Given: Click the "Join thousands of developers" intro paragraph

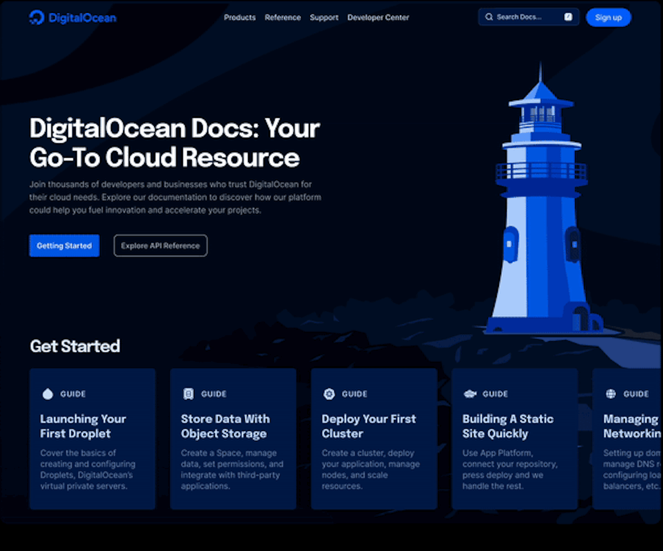Looking at the screenshot, I should click(175, 197).
